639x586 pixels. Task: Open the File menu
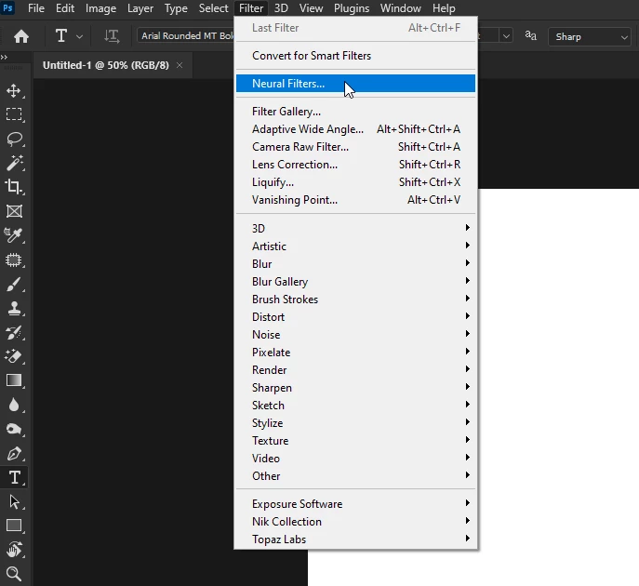[36, 8]
